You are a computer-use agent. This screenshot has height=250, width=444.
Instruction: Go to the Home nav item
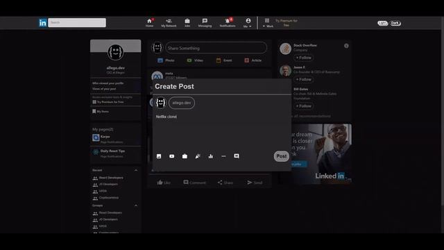[x=150, y=23]
